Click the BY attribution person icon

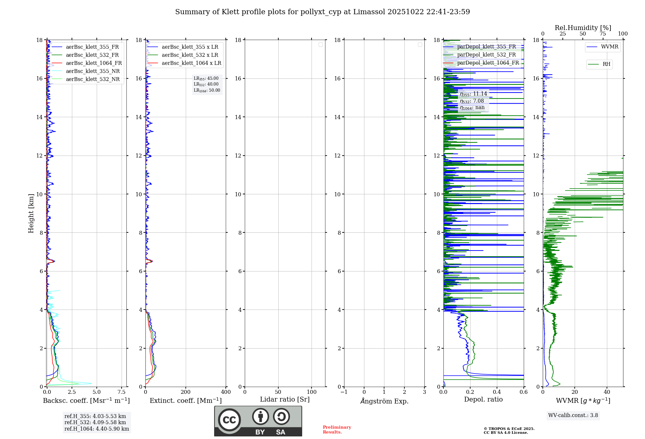[260, 417]
